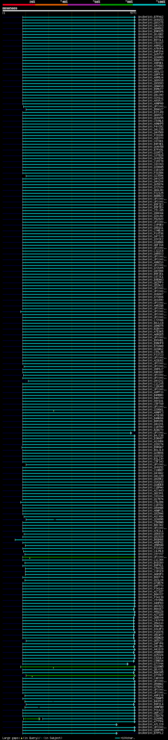Open hit UniRef100_A9PFI0

point(150,392)
